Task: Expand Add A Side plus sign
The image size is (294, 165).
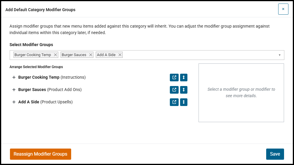Action: (x=14, y=102)
